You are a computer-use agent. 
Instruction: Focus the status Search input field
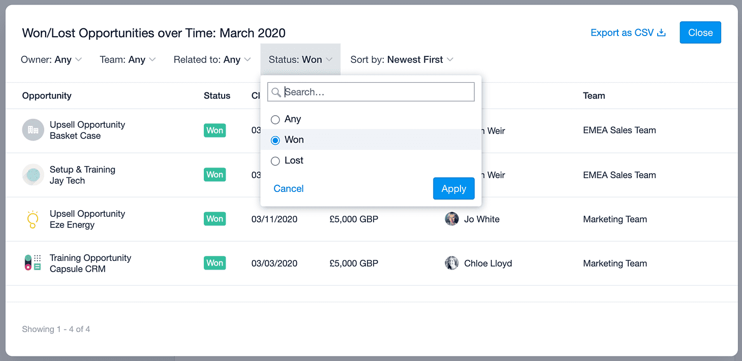tap(371, 92)
